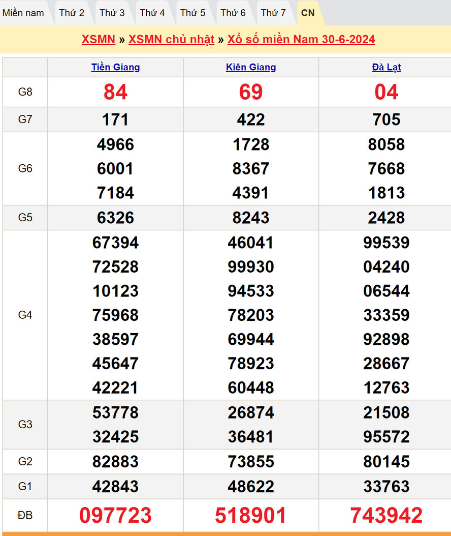Open Xổ số miền Nam 30-6-2024 link
This screenshot has width=451, height=536.
301,40
